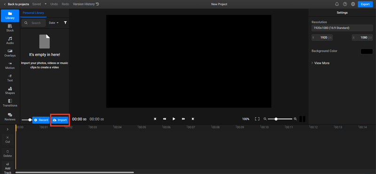Switch to the Personal Library tab

pyautogui.click(x=33, y=13)
